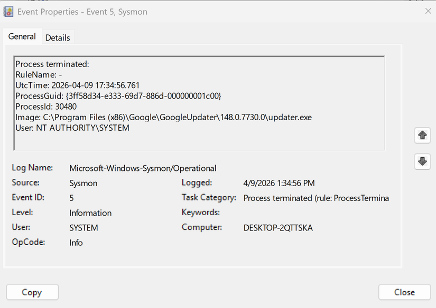Select the Log Name field value
Image resolution: width=436 pixels, height=308 pixels.
click(x=143, y=168)
